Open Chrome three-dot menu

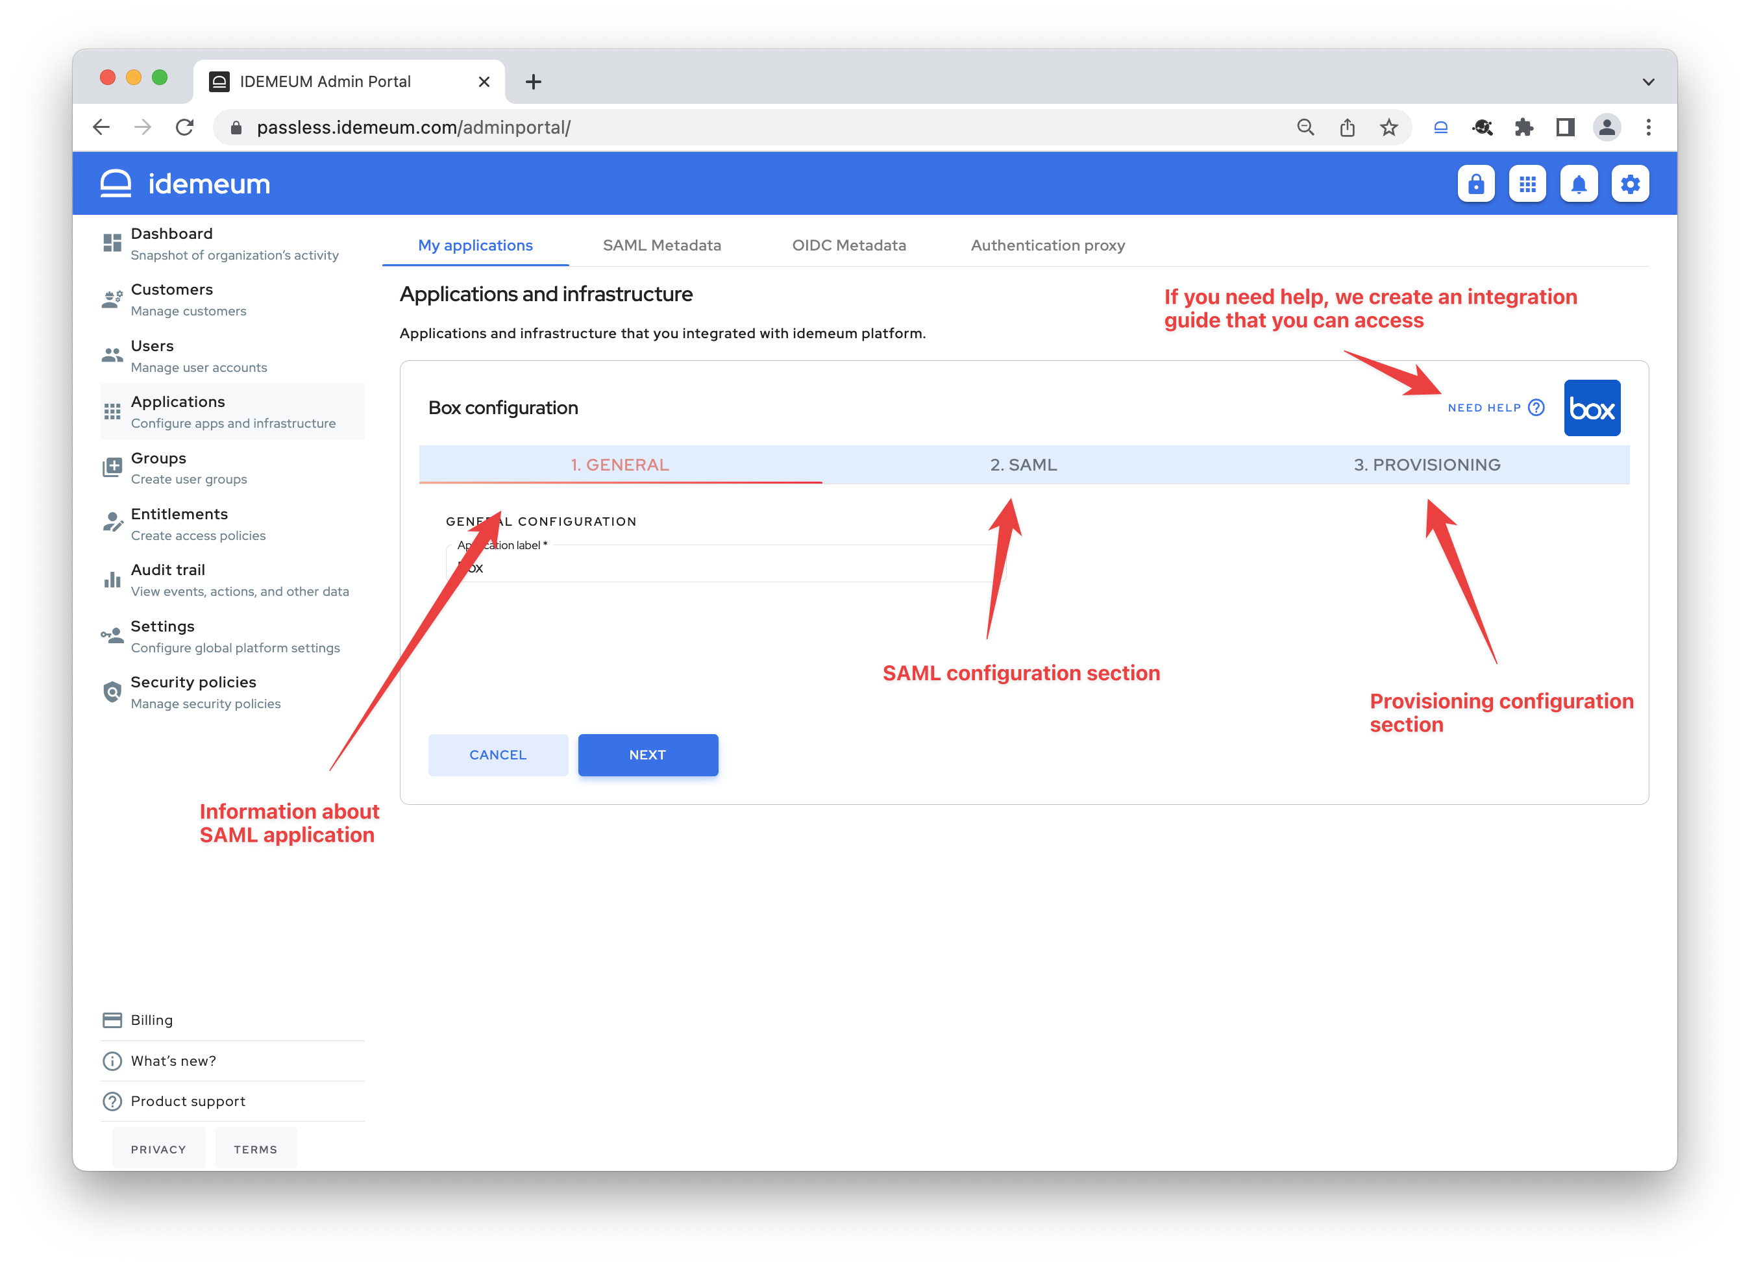click(1648, 127)
